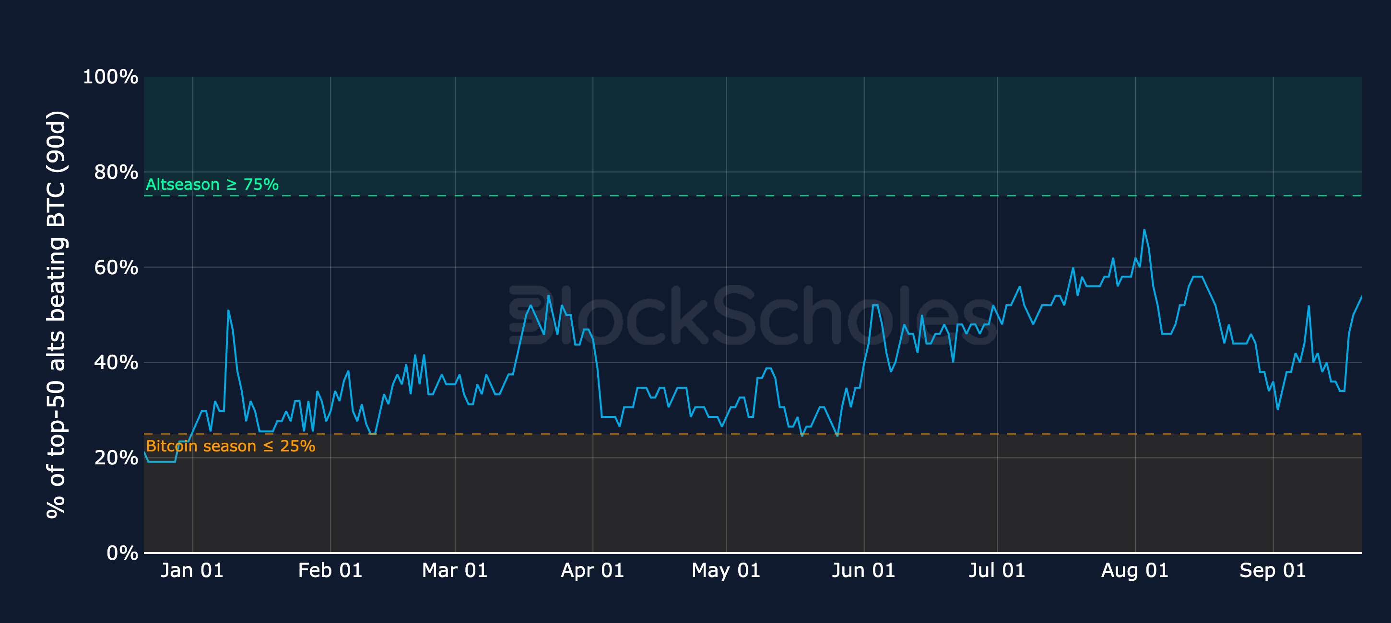Click the 0% y-axis tick label
1391x623 pixels.
point(122,553)
